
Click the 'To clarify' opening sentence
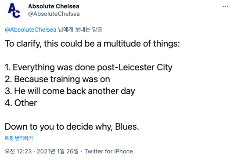tap(92, 44)
